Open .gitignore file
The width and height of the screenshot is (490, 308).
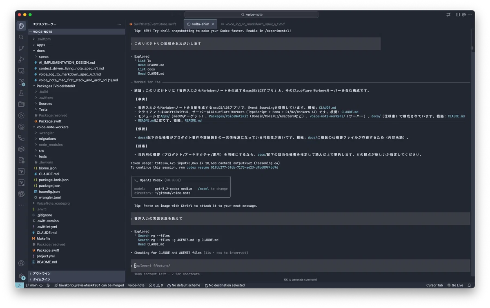click(x=77, y=215)
